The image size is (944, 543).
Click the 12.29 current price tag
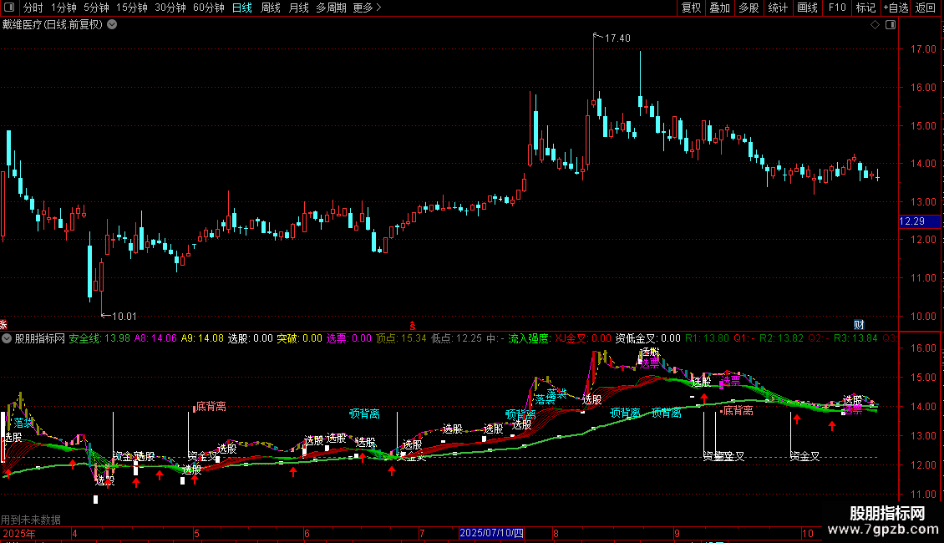coord(919,221)
